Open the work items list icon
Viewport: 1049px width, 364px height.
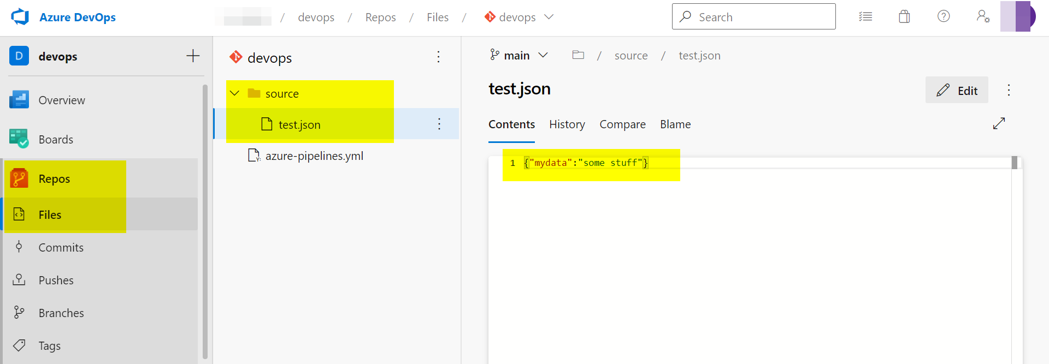coord(865,17)
